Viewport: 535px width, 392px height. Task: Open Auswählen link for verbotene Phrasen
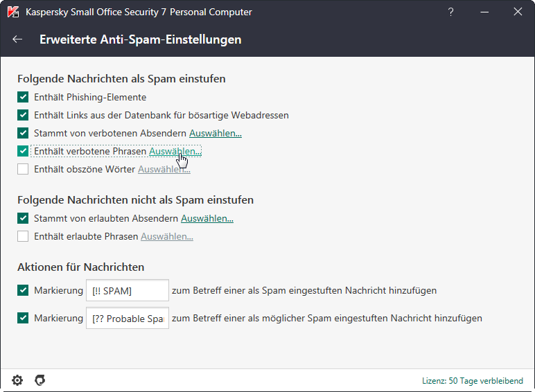(175, 151)
